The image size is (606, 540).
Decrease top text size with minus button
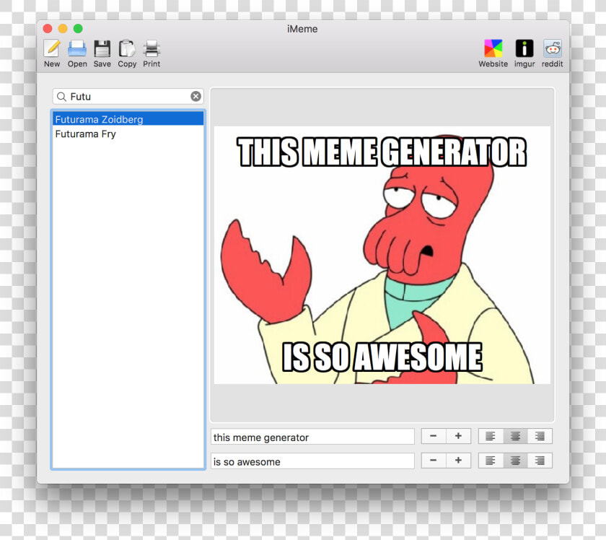[434, 436]
